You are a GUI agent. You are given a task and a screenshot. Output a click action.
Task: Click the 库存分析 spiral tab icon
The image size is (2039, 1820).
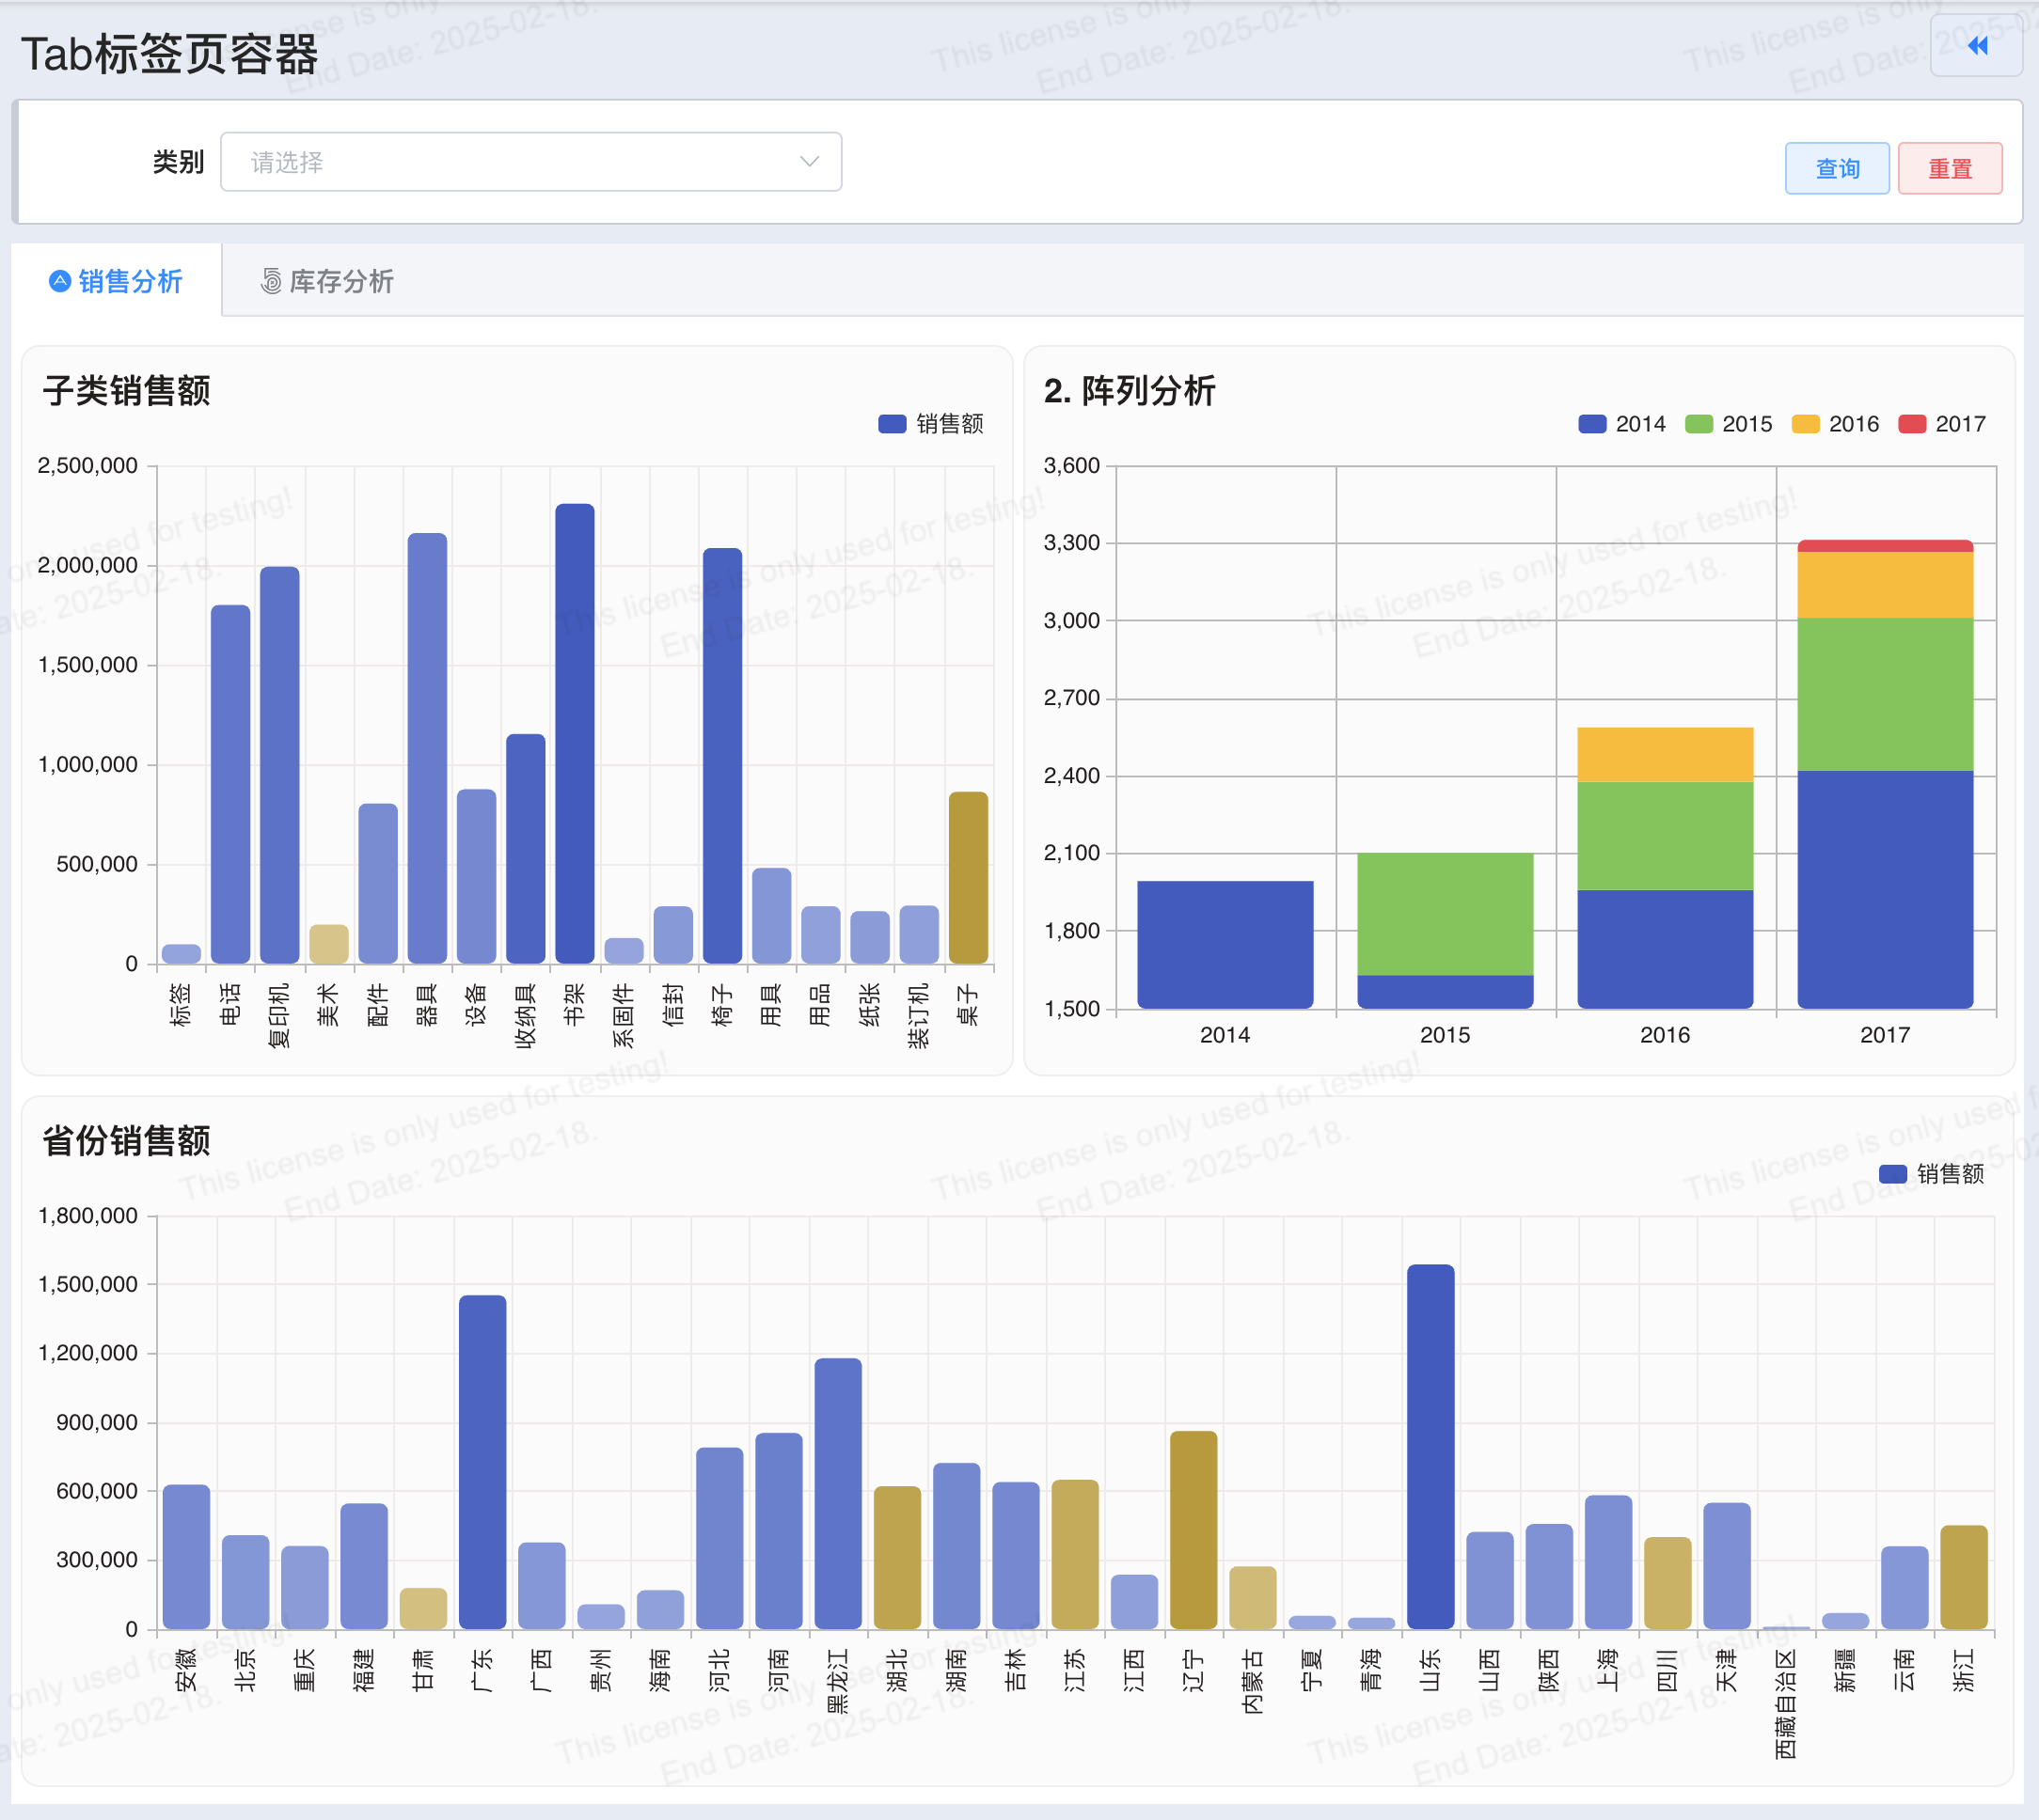pos(271,282)
